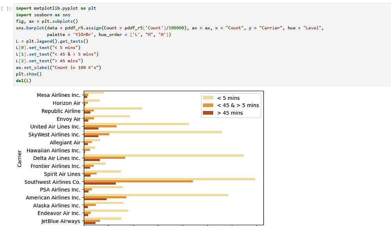
Task: Click the cell execution prompt brackets
Action: pos(6,9)
